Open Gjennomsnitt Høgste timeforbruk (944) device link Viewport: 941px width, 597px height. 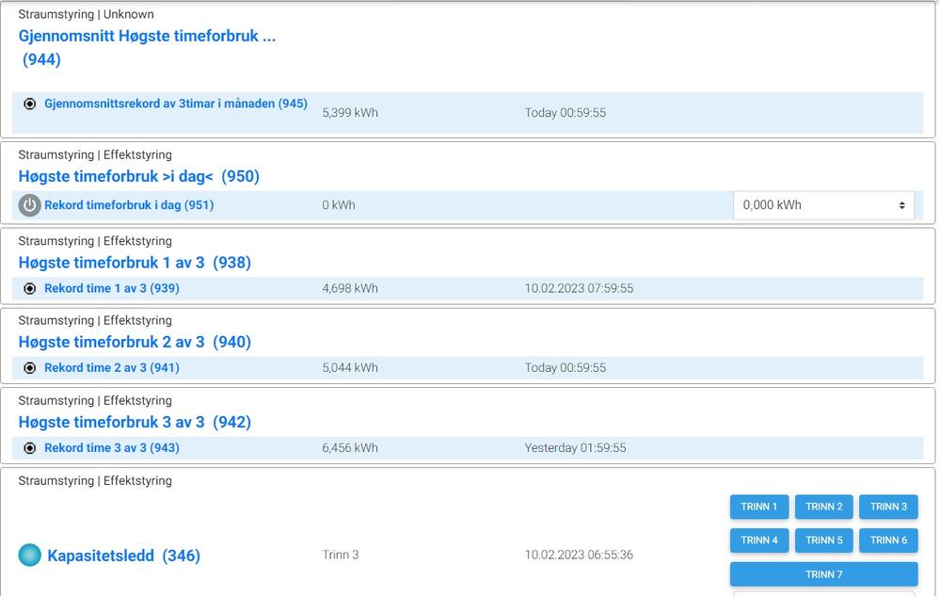[x=147, y=37]
